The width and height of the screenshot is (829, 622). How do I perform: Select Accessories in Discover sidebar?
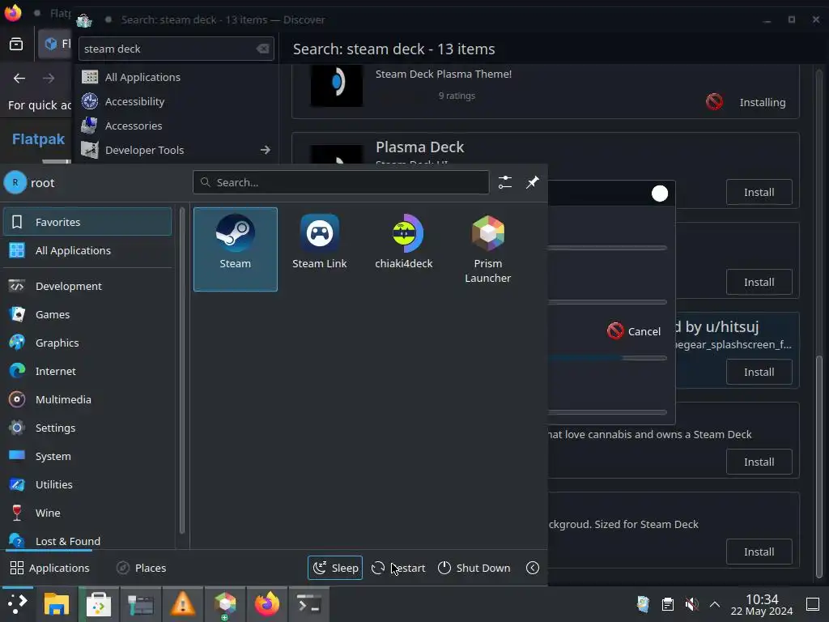176,126
